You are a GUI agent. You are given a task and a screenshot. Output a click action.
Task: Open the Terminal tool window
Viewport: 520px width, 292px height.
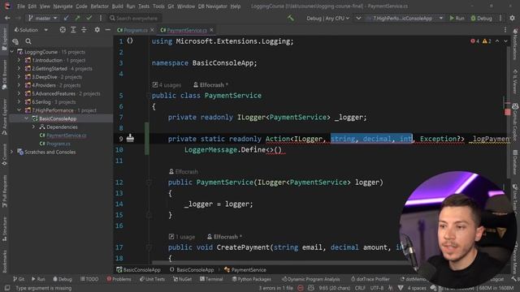tap(211, 279)
